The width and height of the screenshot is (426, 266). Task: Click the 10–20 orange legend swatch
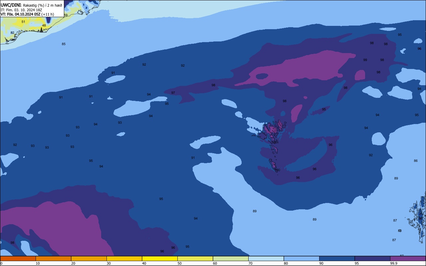click(53, 258)
